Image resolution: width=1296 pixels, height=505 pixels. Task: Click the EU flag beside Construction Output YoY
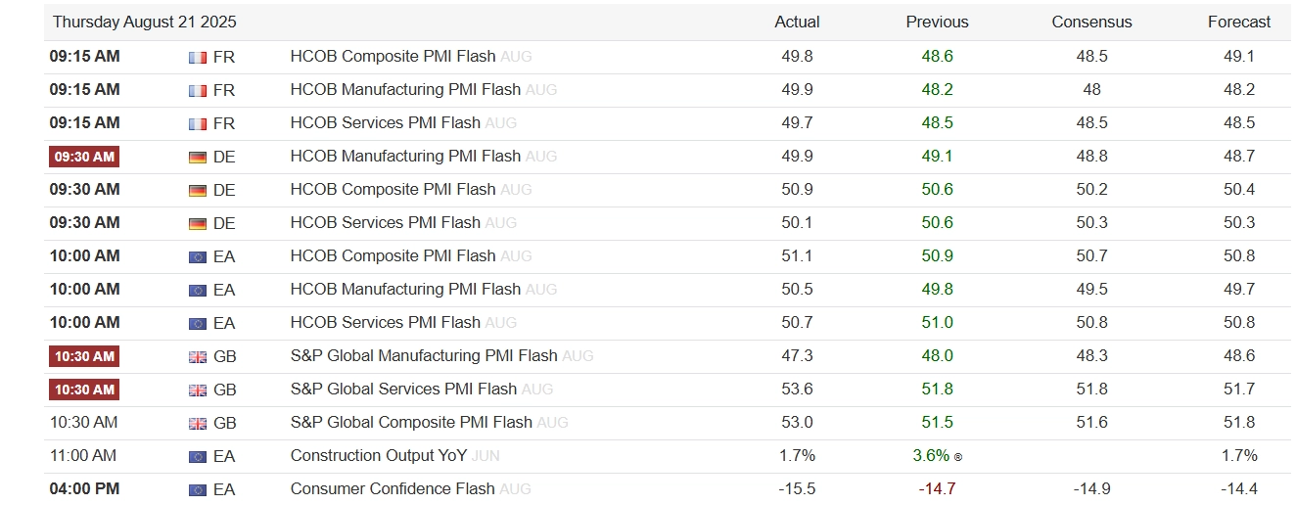197,456
